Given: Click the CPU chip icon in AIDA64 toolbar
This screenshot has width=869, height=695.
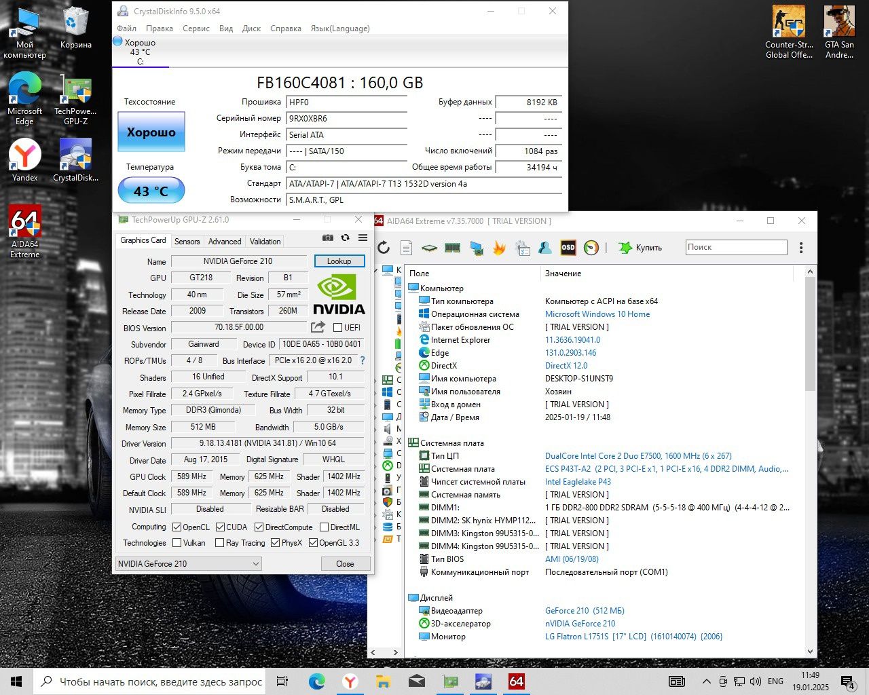Looking at the screenshot, I should coord(429,248).
